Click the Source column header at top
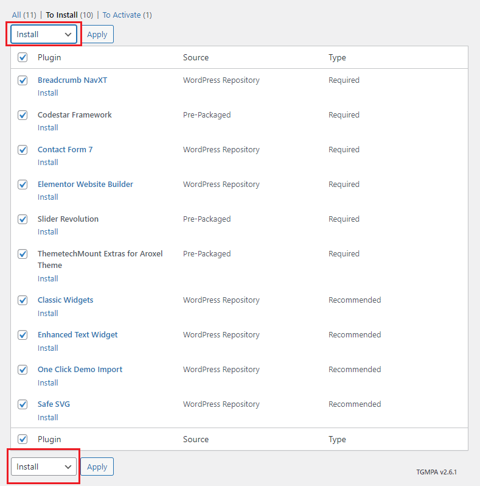This screenshot has width=480, height=486. click(x=196, y=57)
